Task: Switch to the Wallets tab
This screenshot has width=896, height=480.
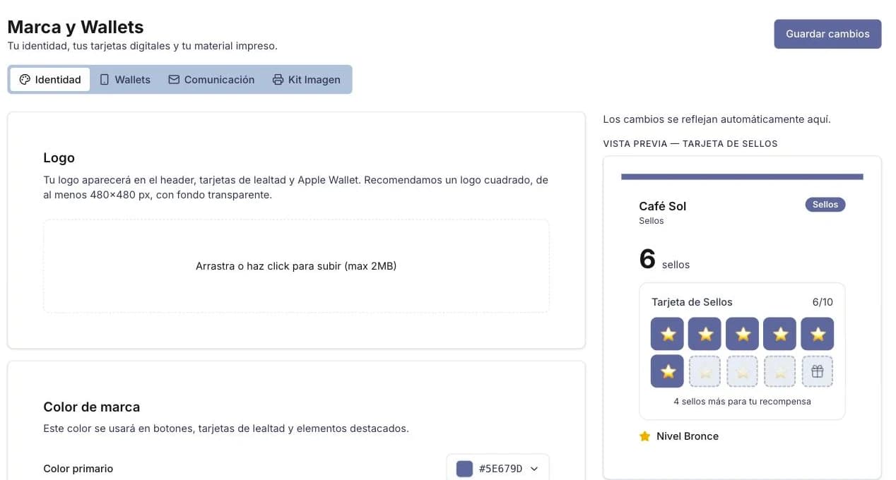Action: click(x=125, y=80)
